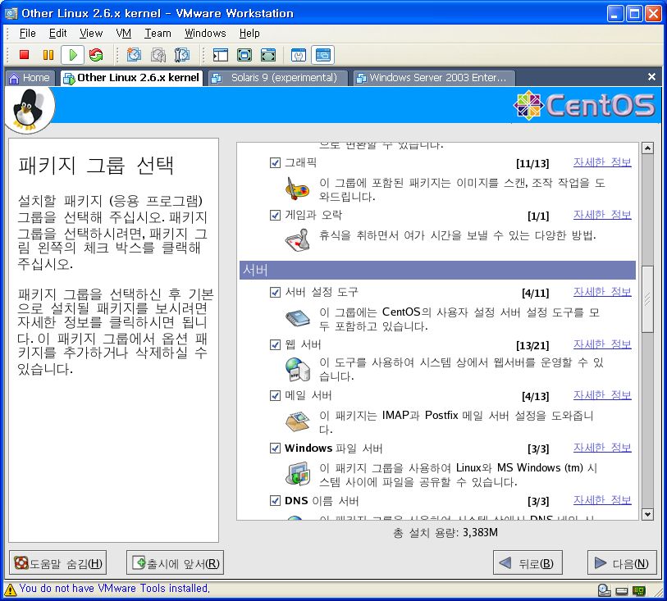This screenshot has width=667, height=601.
Task: Click the network adapter icon in status bar
Action: [638, 590]
